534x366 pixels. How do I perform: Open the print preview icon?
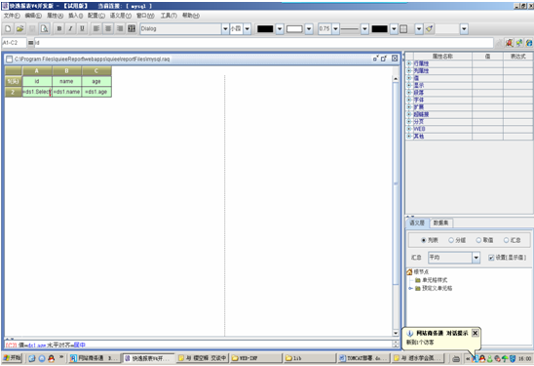pyautogui.click(x=44, y=28)
